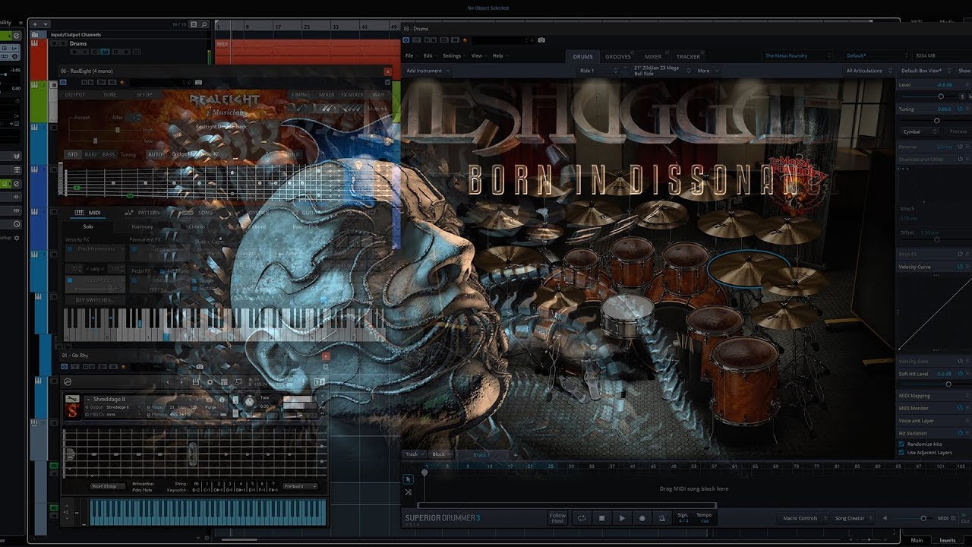Open the All Articulations dropdown
The width and height of the screenshot is (972, 547).
(866, 70)
